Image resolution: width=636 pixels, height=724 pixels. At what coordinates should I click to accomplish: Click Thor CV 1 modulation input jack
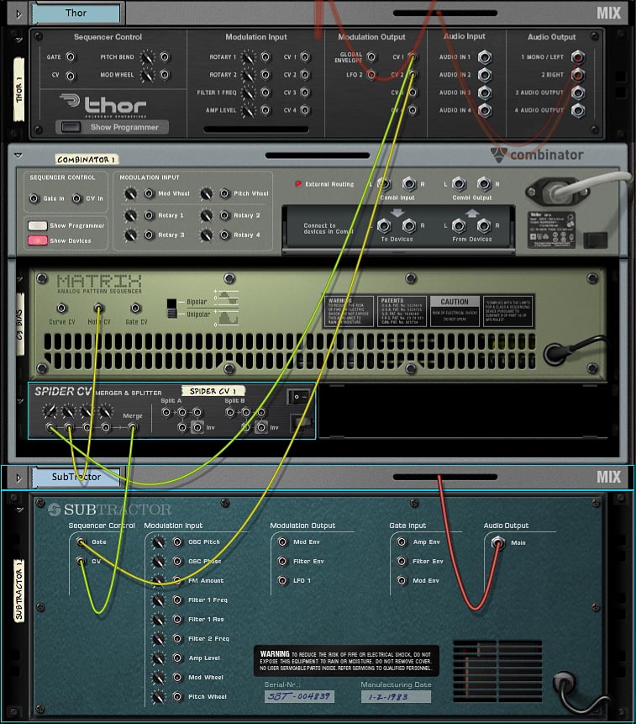pos(305,57)
